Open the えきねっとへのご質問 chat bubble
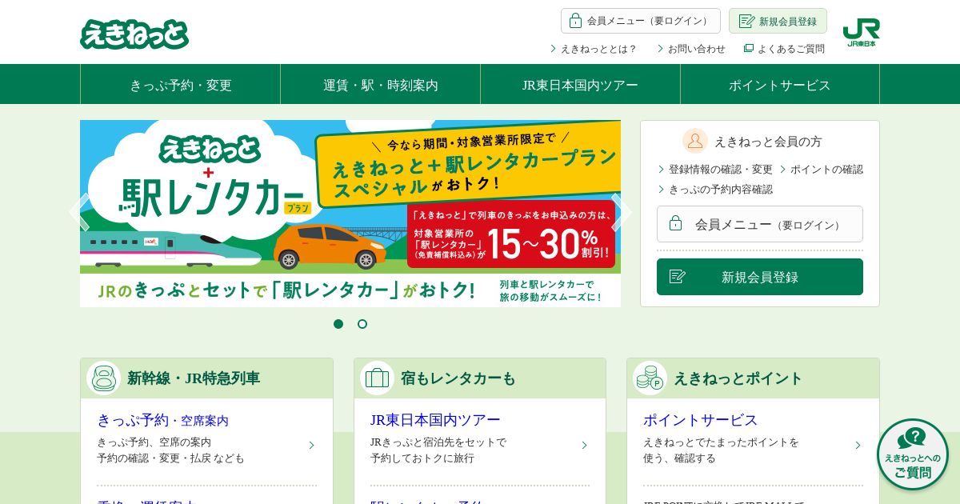Image resolution: width=960 pixels, height=504 pixels. [x=913, y=454]
